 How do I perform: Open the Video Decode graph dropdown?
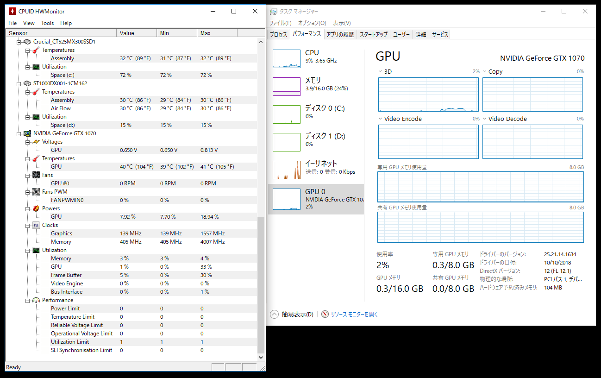(x=485, y=119)
